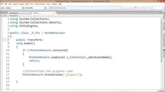Click 'connected' on line 10
The image size is (165, 92).
point(60,50)
